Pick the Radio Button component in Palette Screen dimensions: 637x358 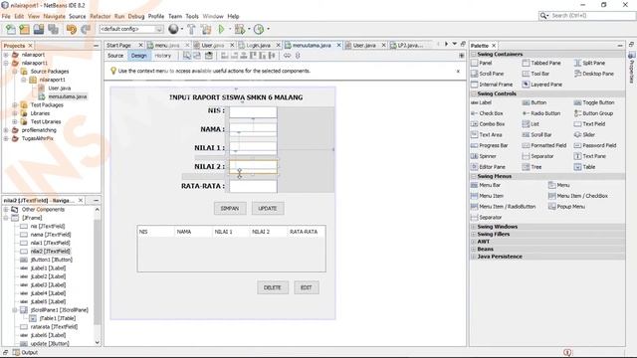(x=541, y=113)
